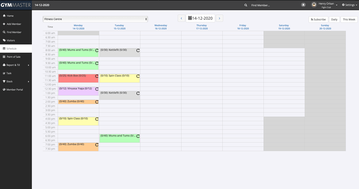Click the Home icon in sidebar

tap(4, 16)
